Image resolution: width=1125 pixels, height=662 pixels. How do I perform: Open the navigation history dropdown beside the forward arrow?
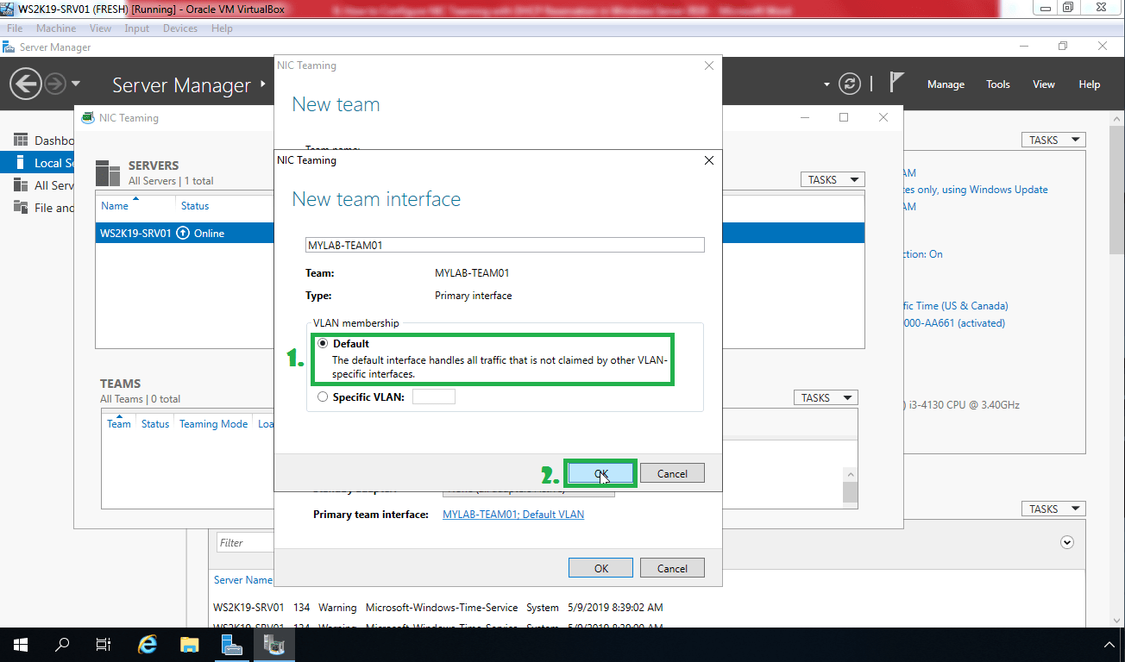coord(76,84)
